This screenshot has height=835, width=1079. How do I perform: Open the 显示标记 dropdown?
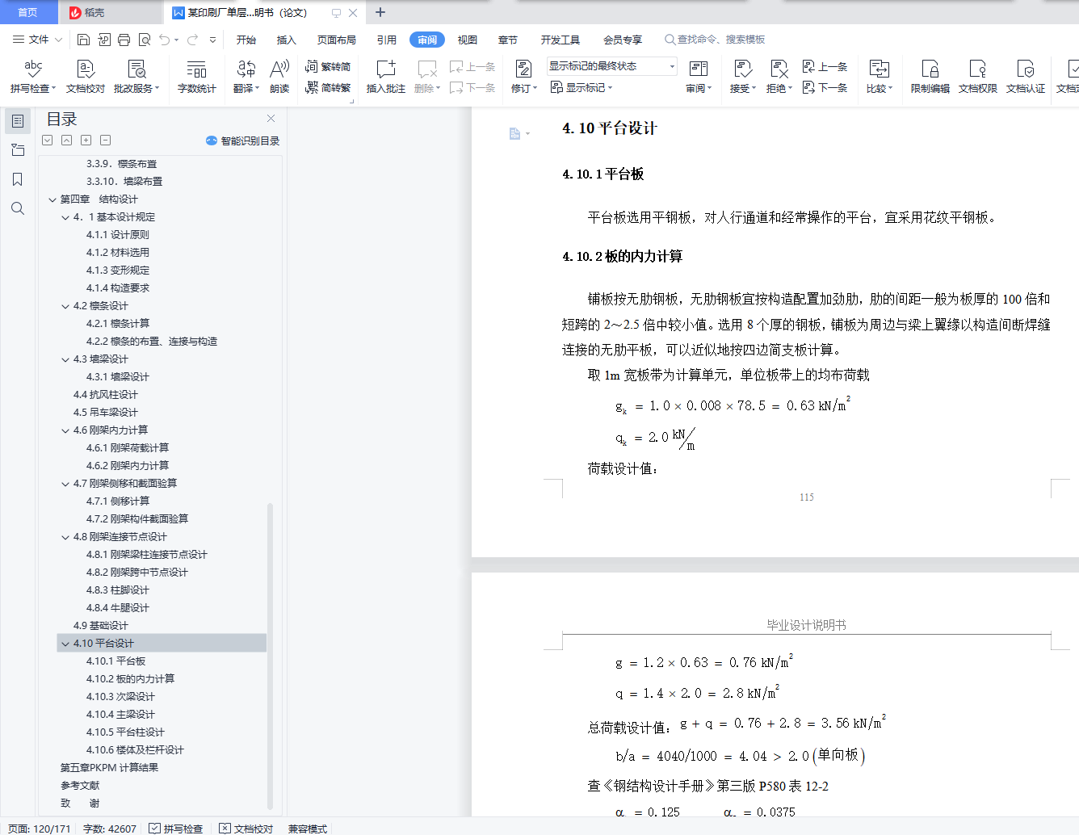pyautogui.click(x=581, y=87)
